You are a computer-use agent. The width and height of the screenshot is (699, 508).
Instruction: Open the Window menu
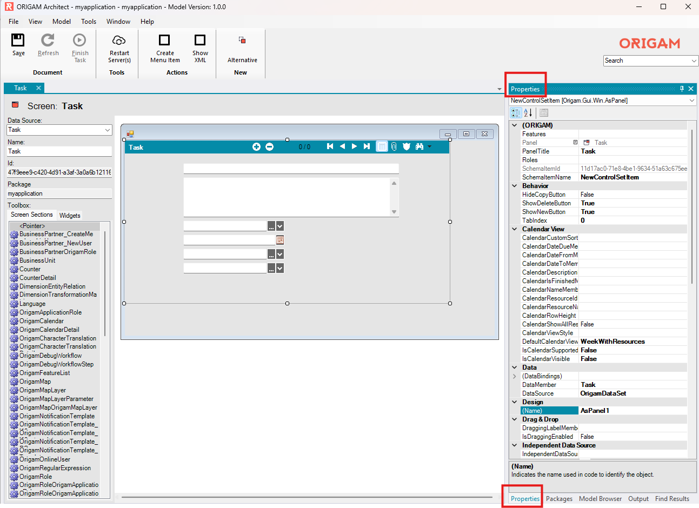(x=118, y=22)
